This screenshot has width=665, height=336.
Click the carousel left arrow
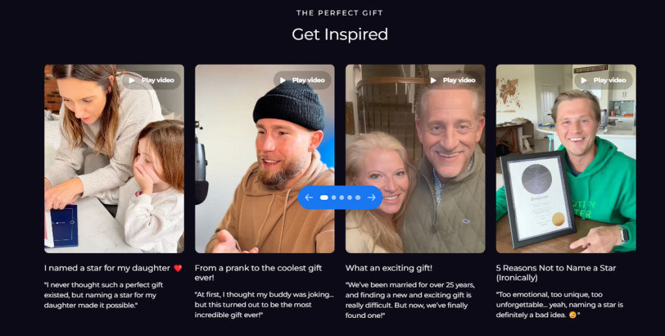pos(308,197)
